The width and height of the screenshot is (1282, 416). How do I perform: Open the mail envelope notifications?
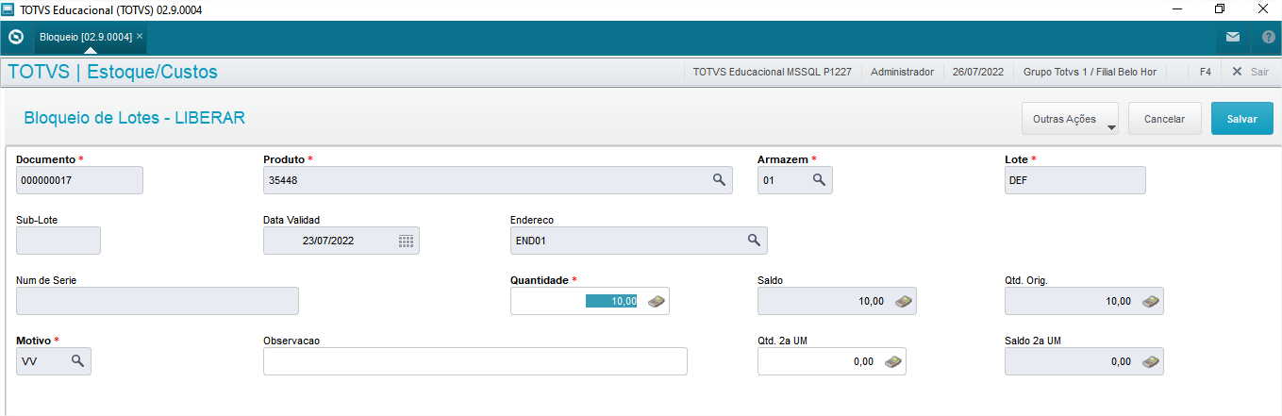[x=1233, y=38]
